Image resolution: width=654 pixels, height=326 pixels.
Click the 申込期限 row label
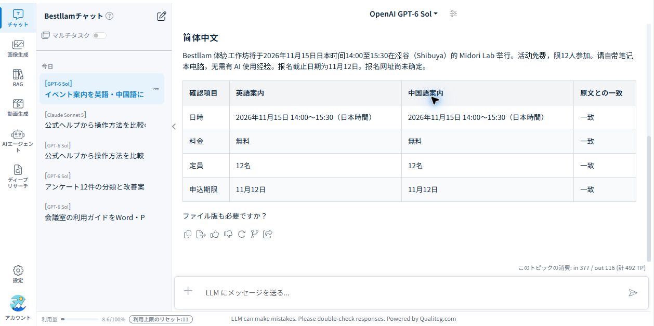click(203, 189)
